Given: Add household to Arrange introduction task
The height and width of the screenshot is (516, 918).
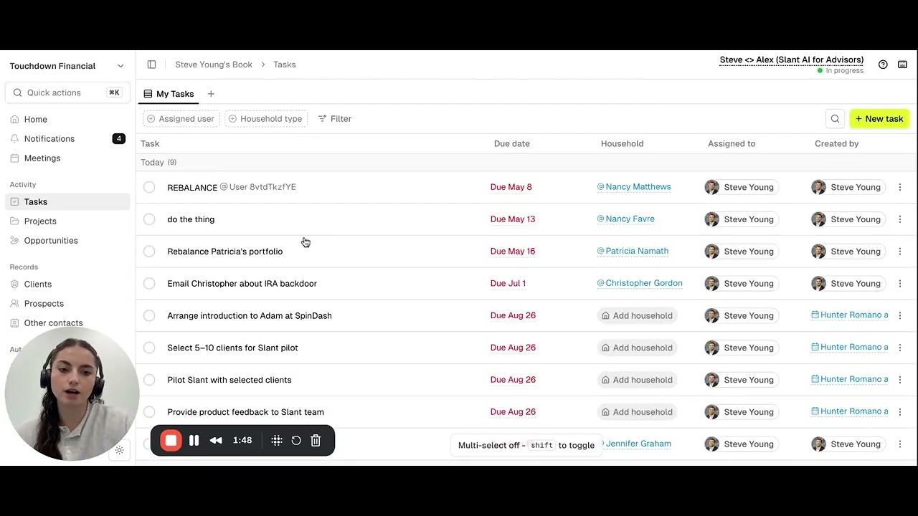Looking at the screenshot, I should tap(637, 315).
